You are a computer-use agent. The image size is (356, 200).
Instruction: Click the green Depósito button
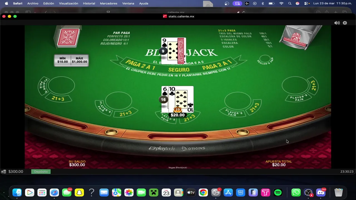tap(41, 172)
